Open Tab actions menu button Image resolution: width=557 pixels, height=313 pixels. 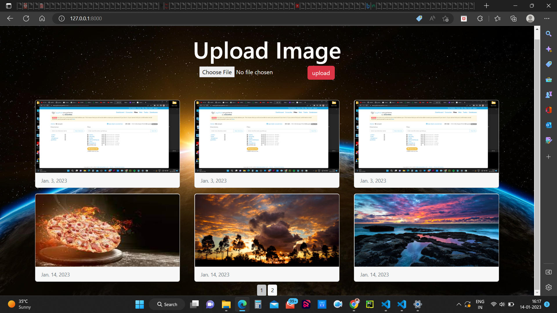(x=9, y=6)
